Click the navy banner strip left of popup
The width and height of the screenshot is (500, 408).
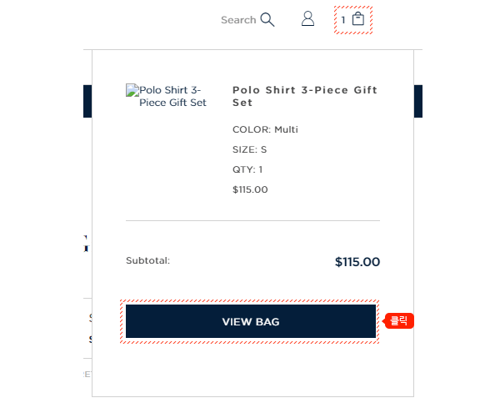(x=87, y=101)
